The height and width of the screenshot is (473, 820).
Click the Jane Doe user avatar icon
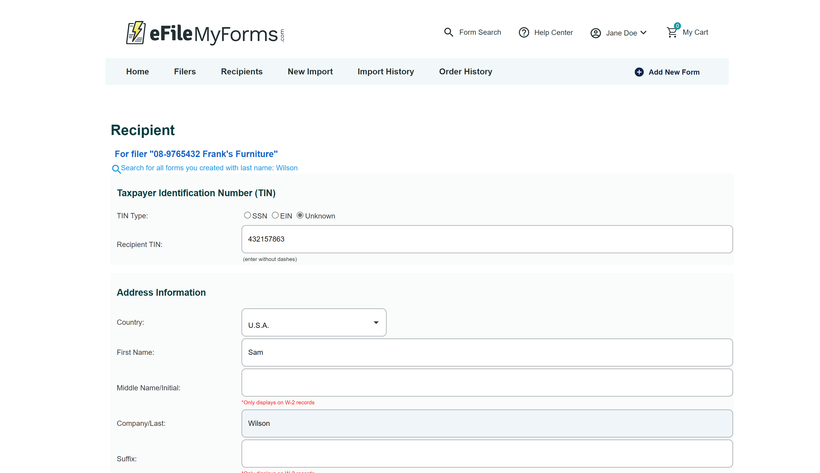596,33
